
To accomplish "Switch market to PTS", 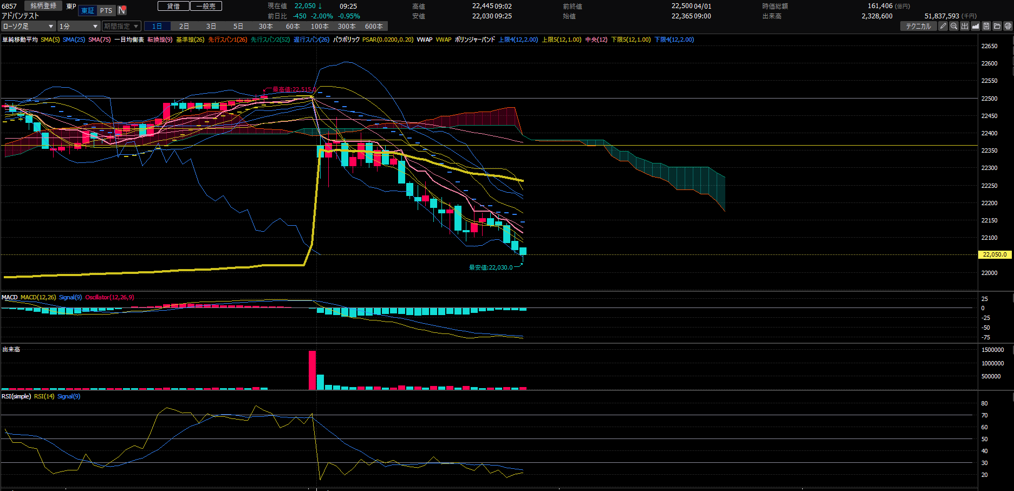I will tap(106, 11).
